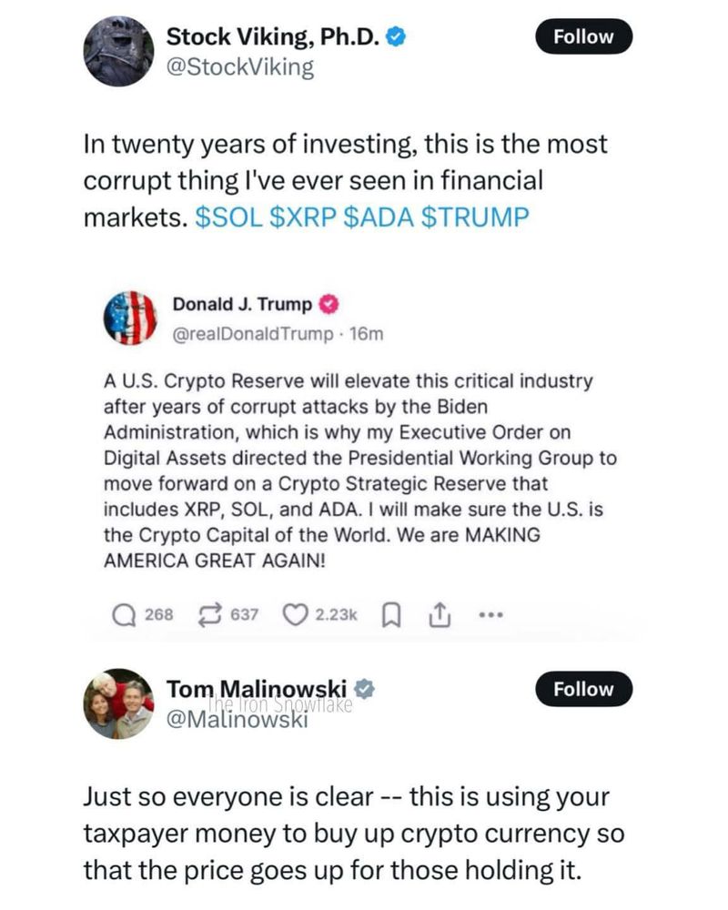The image size is (728, 910).
Task: Open Donald J. Trump's flag avatar
Action: pyautogui.click(x=130, y=318)
